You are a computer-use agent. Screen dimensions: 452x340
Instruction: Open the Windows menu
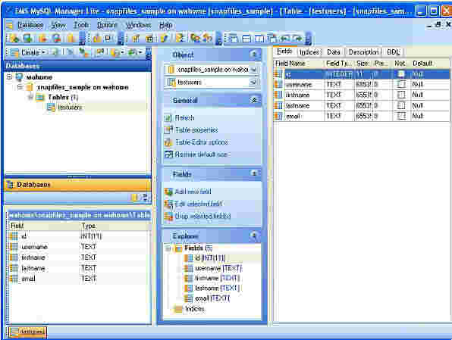click(x=138, y=25)
